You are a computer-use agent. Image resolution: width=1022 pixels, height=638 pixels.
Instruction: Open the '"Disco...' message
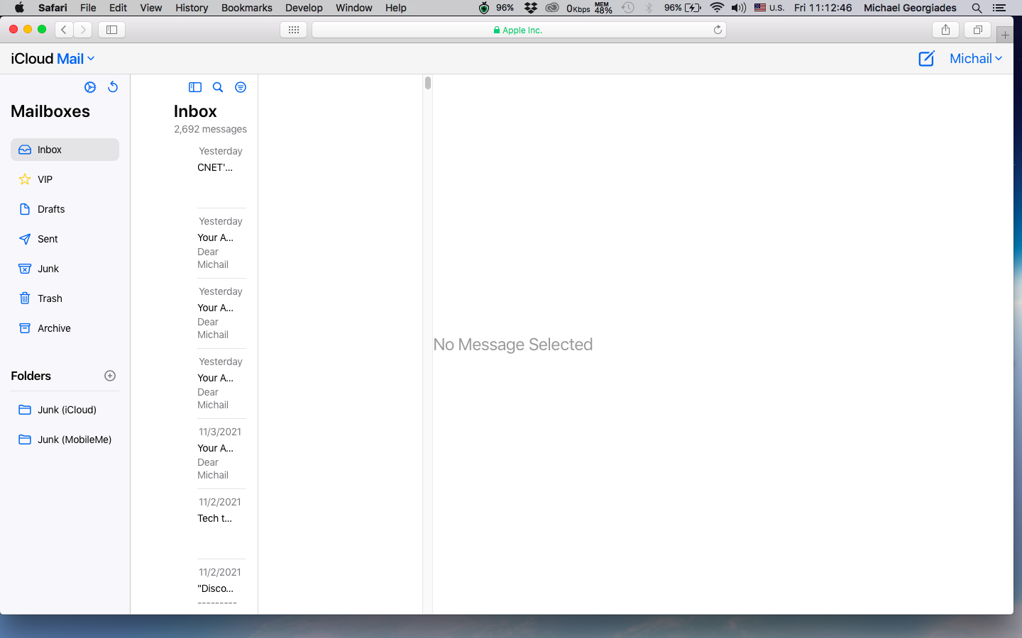tap(221, 587)
